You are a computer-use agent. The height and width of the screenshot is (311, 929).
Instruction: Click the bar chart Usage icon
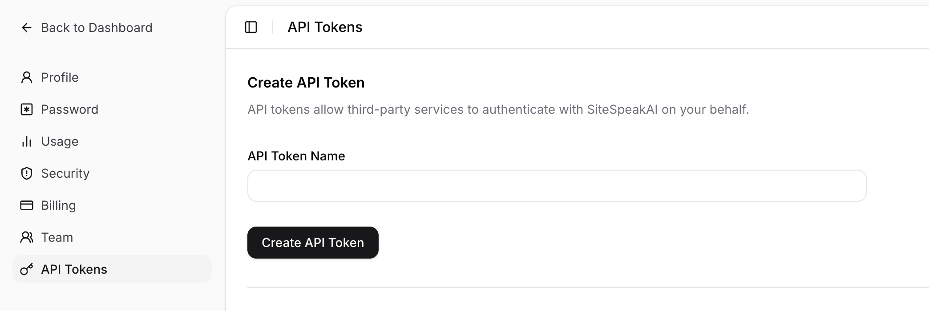[x=27, y=141]
